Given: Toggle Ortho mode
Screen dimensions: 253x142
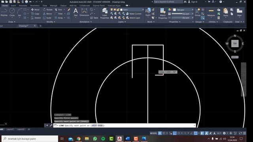Looking at the screenshot, I should (175, 133).
